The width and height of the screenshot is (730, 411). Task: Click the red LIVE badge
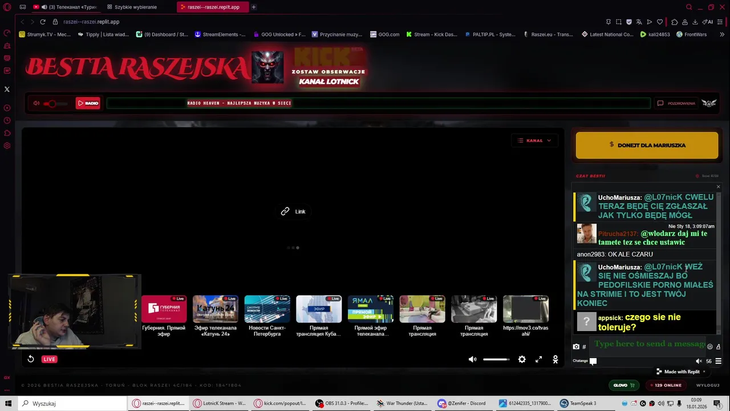pyautogui.click(x=49, y=359)
